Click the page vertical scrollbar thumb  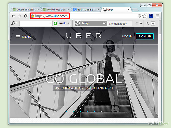(x=160, y=27)
